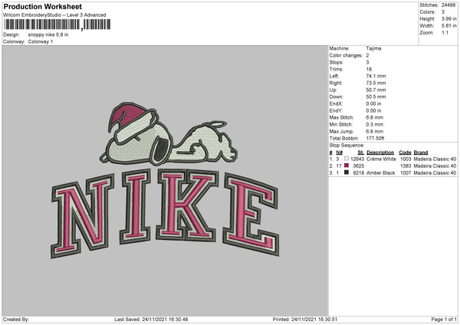Click the 'Wilcom EmbroideryStudio – Level 3 Advanced' text
460x325 pixels.
coord(54,15)
